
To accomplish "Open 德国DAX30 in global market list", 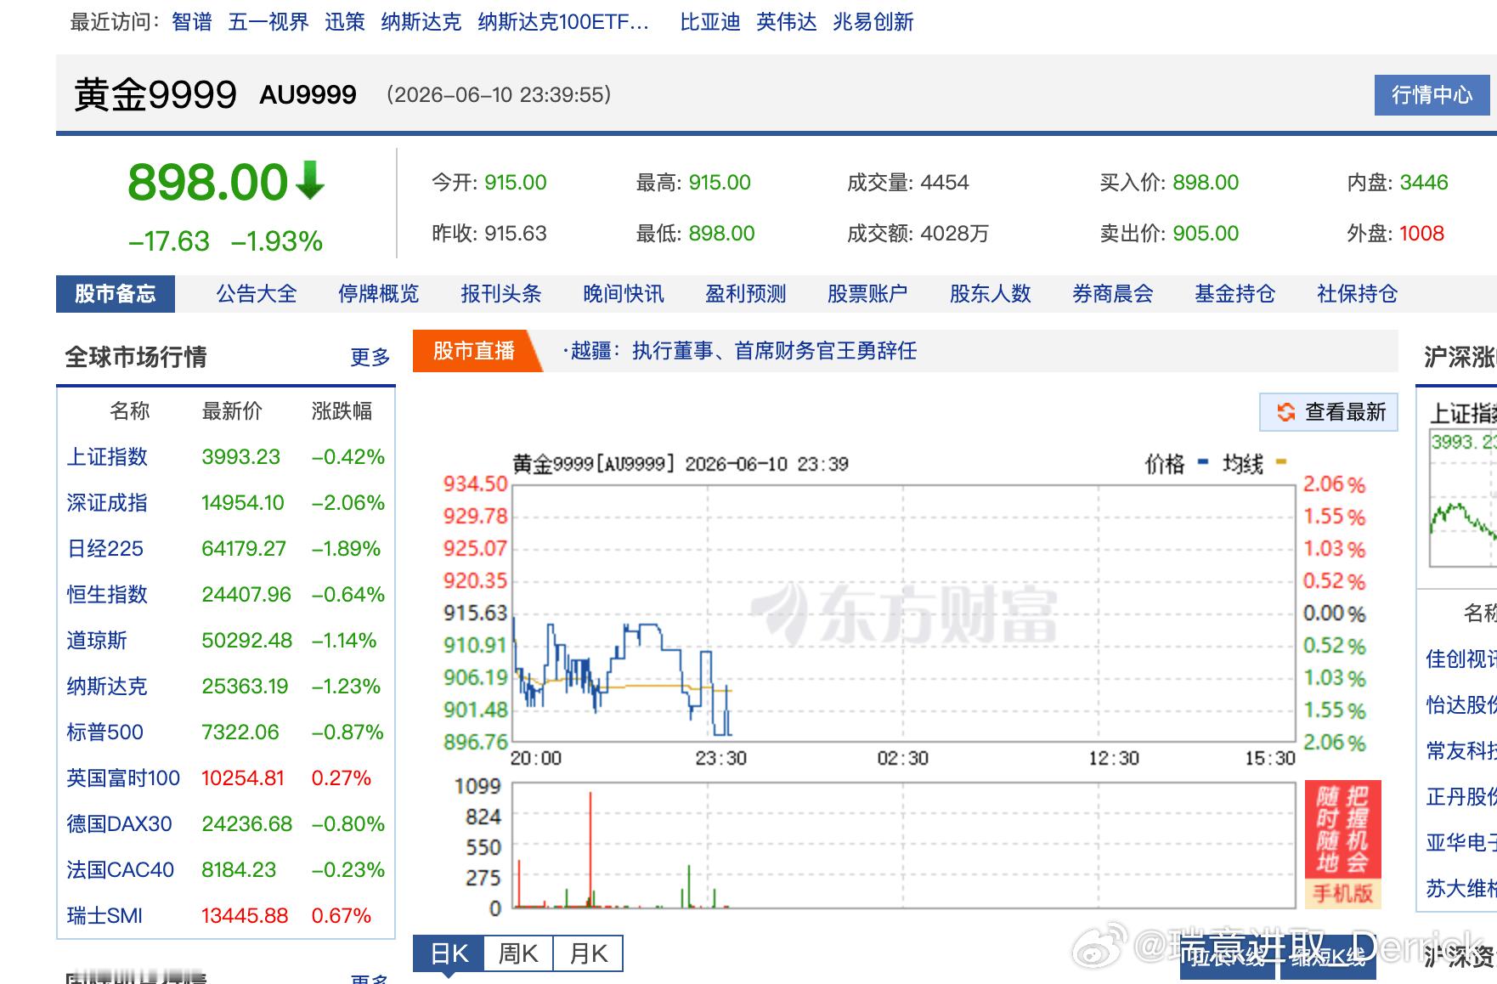I will pos(119,824).
